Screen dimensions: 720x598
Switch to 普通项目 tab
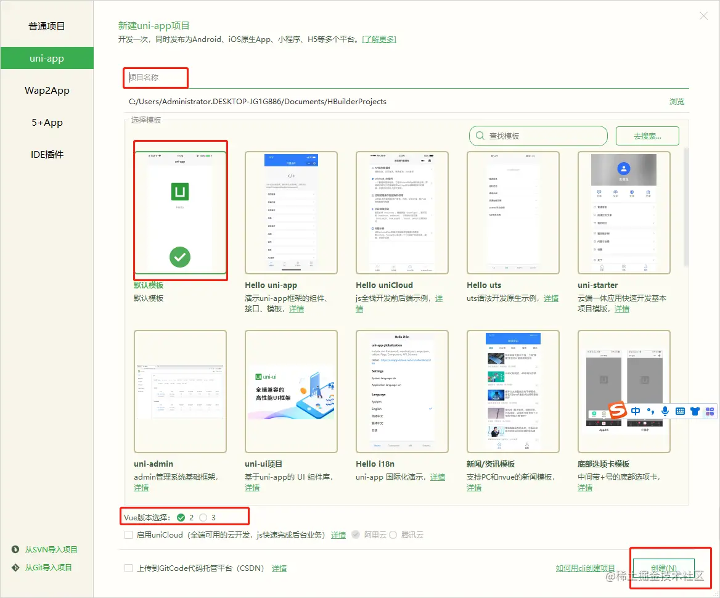click(x=47, y=26)
